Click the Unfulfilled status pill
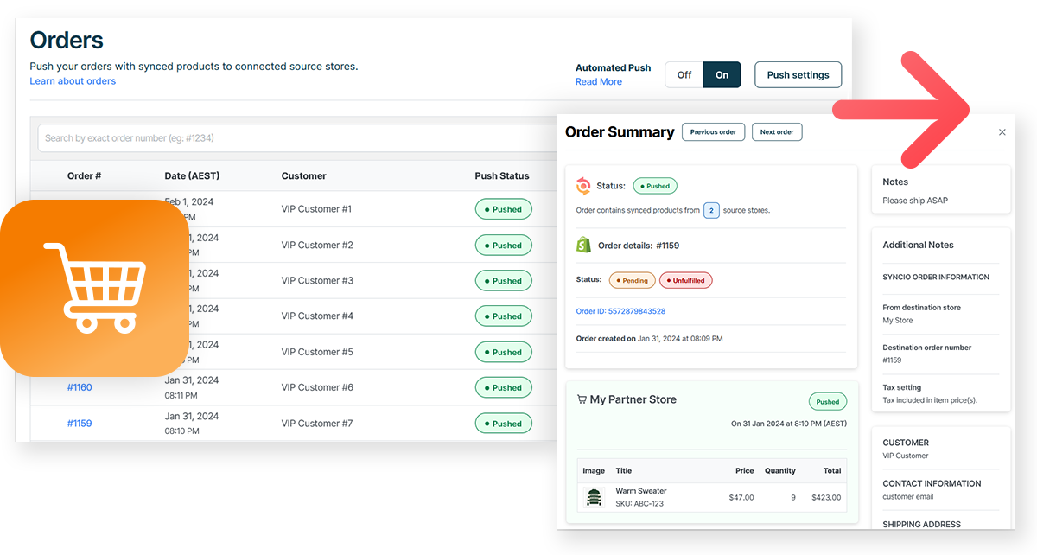The height and width of the screenshot is (555, 1037). (x=685, y=280)
